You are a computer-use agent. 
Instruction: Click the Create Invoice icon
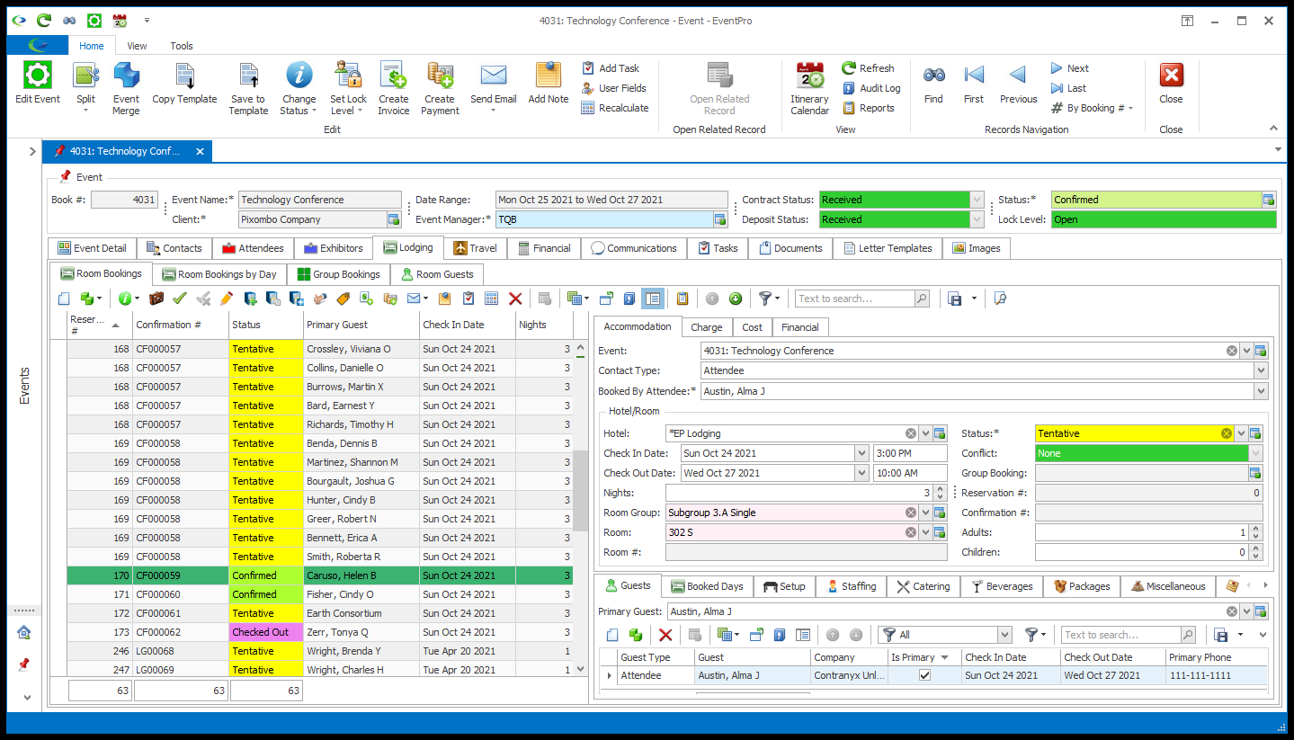(x=393, y=89)
